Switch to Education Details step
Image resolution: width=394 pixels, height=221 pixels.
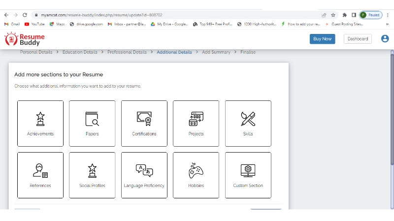(x=80, y=52)
